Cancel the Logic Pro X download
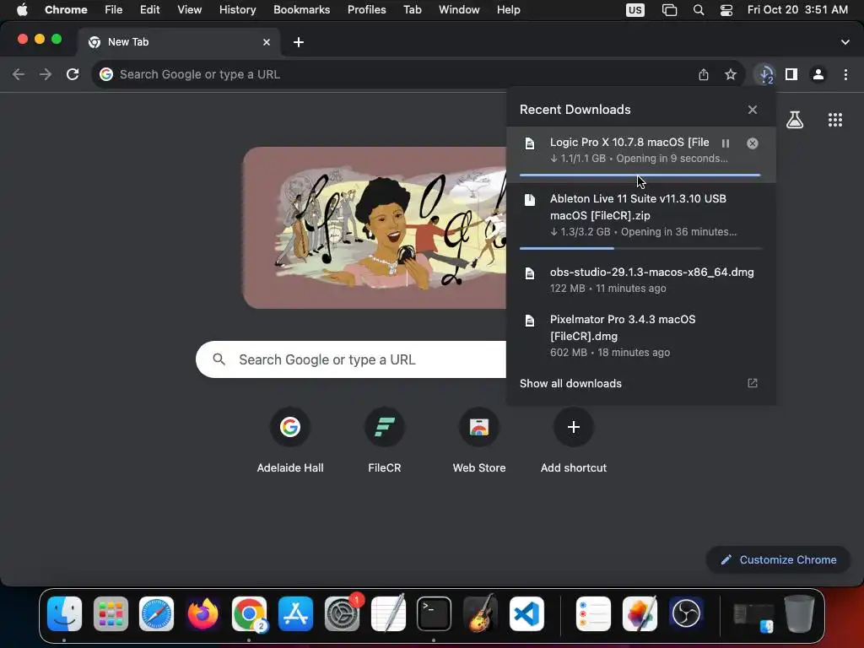864x648 pixels. pos(752,143)
